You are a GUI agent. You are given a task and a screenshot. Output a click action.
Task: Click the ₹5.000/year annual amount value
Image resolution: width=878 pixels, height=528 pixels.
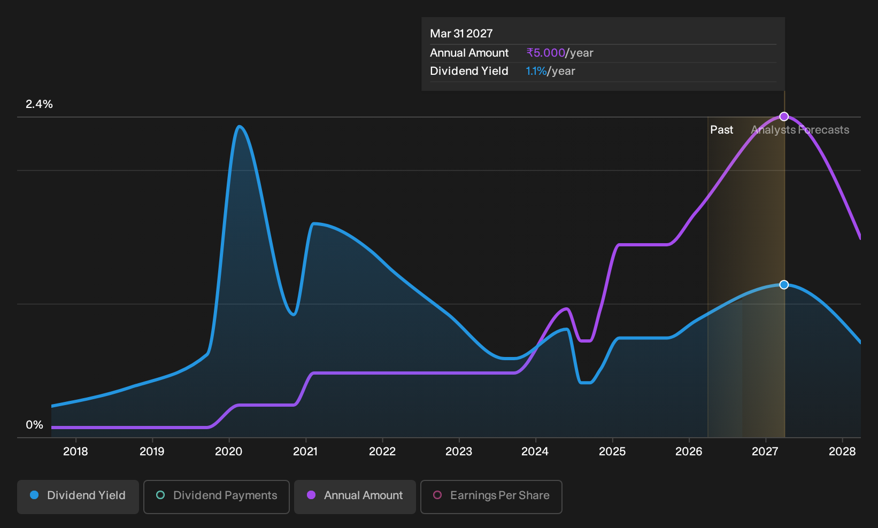(560, 53)
